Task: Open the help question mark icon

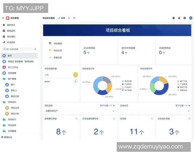Action: [185, 18]
